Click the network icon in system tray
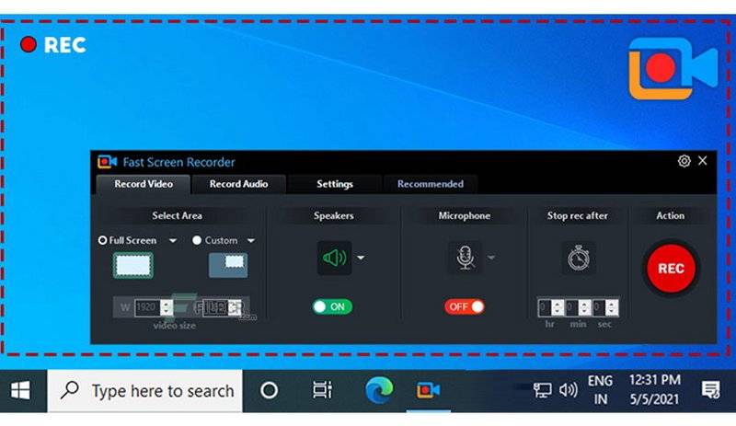736x426 pixels. click(542, 390)
